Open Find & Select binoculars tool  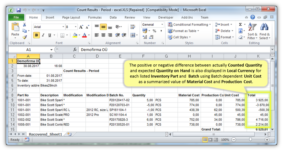coord(265,31)
